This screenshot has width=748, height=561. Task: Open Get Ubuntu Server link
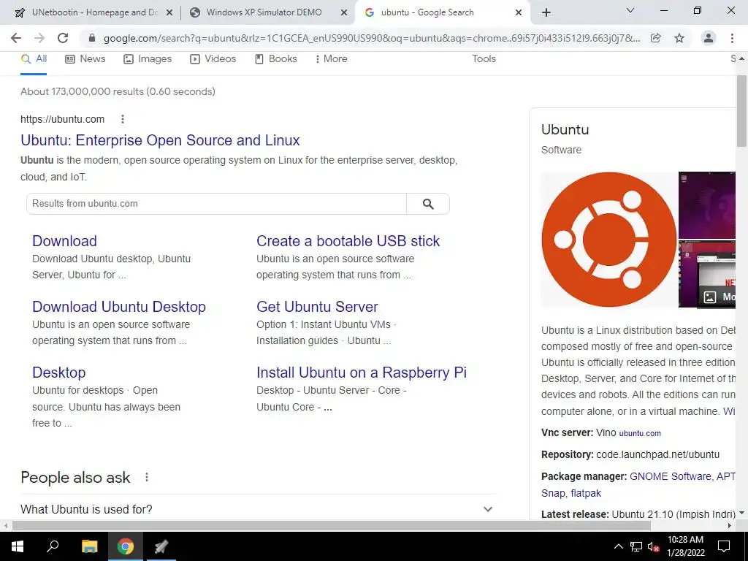coord(317,307)
